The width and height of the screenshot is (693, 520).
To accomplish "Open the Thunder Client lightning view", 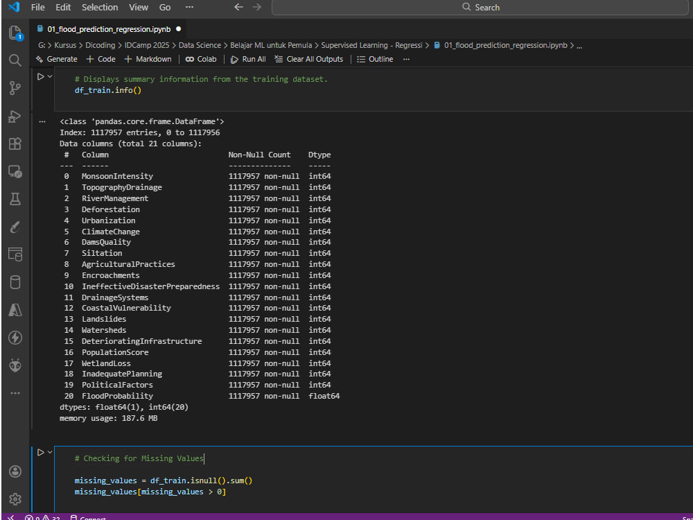I will click(x=15, y=338).
